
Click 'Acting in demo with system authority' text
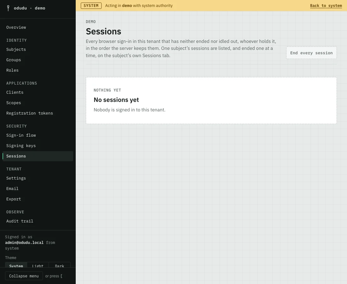[x=139, y=6]
